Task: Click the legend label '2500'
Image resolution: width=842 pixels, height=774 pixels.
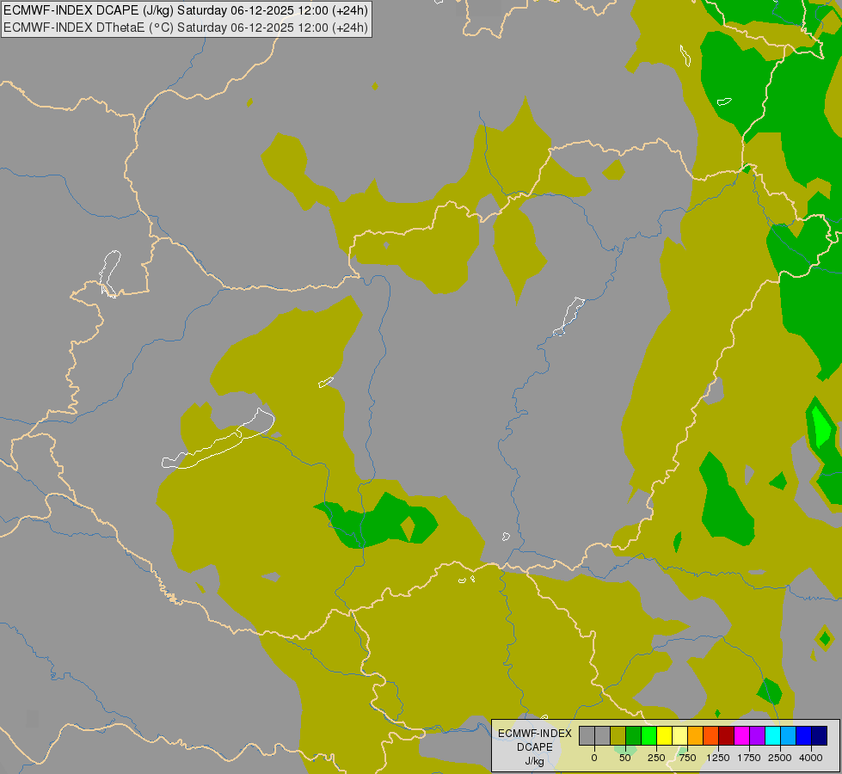Action: pyautogui.click(x=780, y=758)
